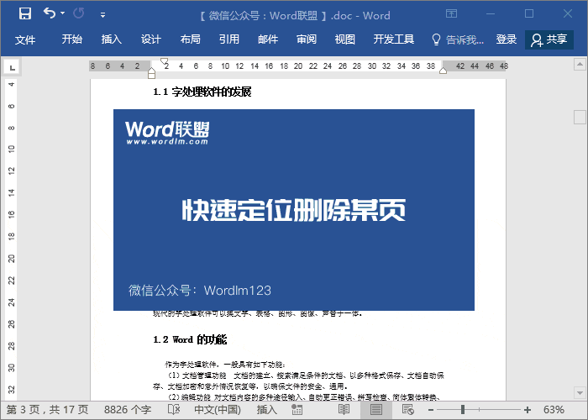Switch to the 开始 ribbon tab

[x=72, y=39]
